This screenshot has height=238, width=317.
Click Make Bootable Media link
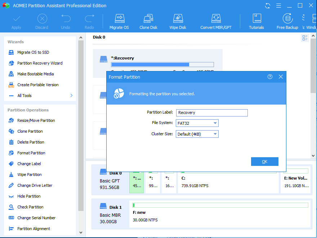point(35,74)
